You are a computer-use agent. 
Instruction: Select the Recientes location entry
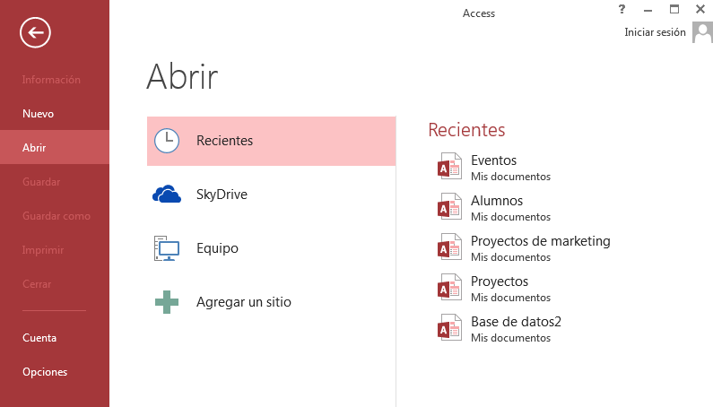[225, 141]
